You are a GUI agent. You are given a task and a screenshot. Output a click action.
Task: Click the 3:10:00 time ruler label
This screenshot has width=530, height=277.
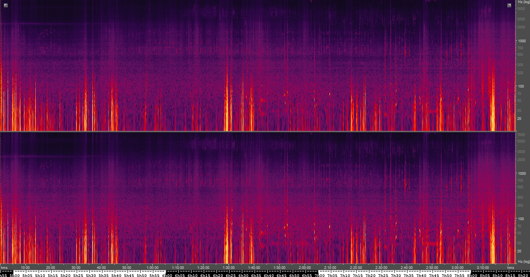(x=483, y=268)
